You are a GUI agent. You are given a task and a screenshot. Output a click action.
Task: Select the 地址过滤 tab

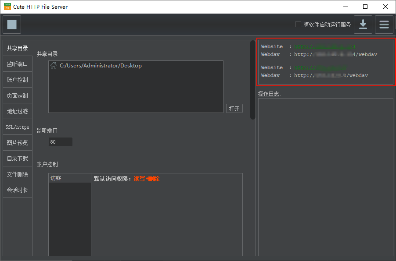[18, 111]
